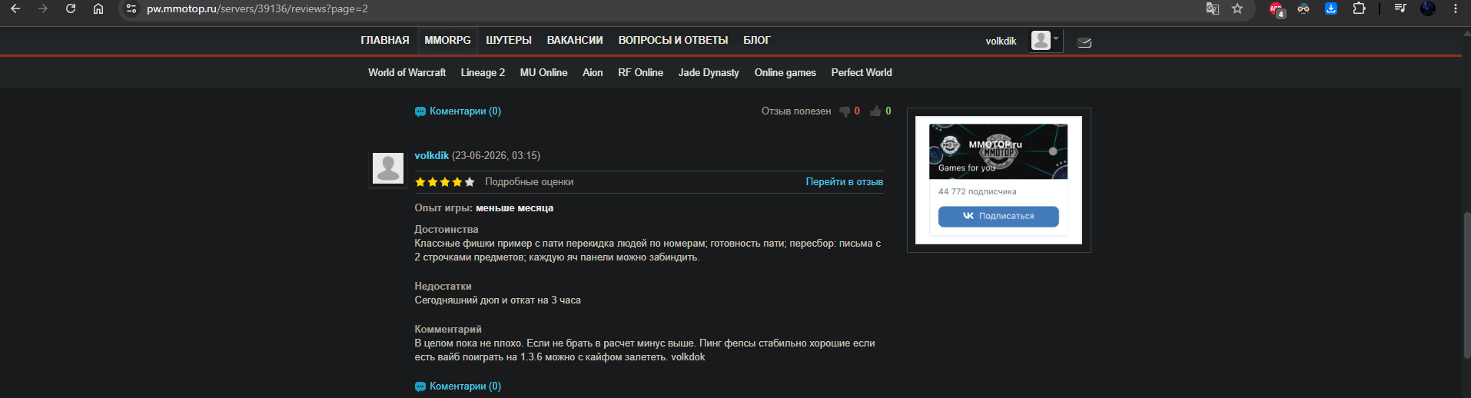
Task: Bookmark page with star icon
Action: 1237,8
